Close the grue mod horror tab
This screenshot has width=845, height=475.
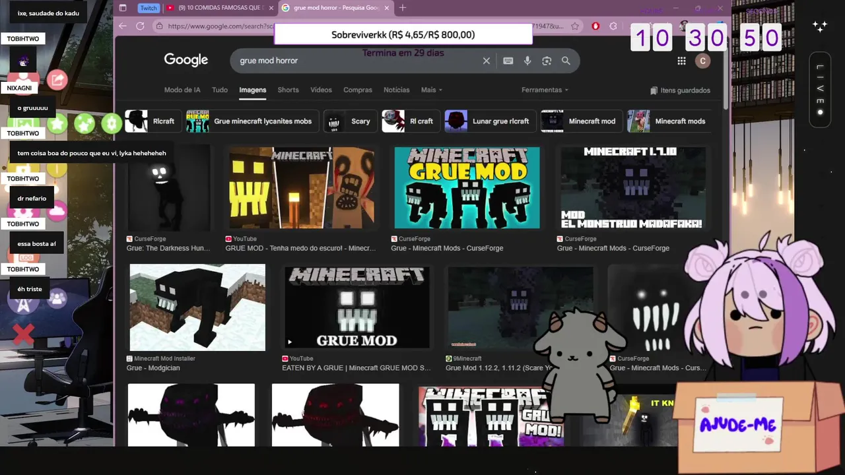point(388,8)
